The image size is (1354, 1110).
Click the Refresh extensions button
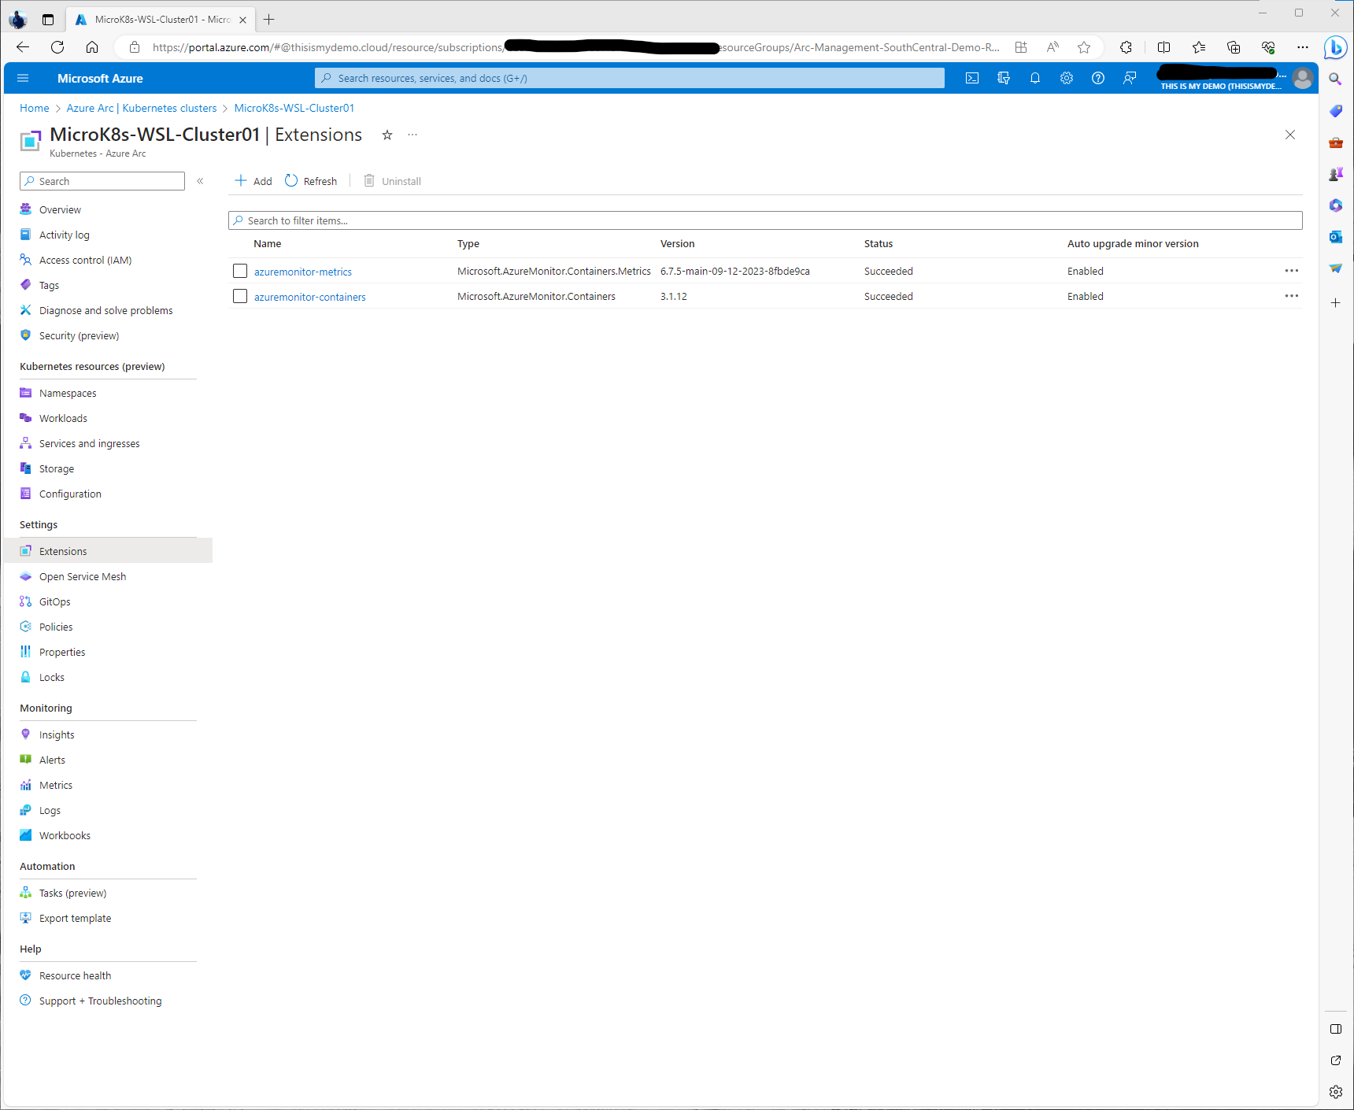tap(311, 181)
